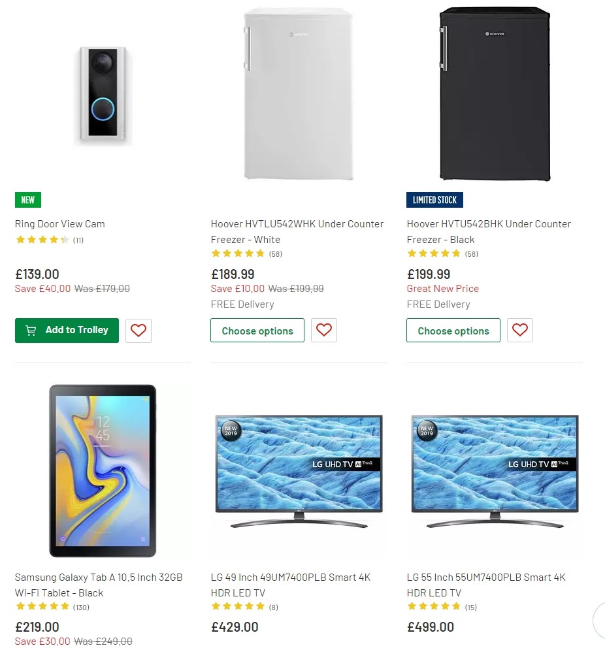Choose options for black Hoover HVTU542BHK freezer

[453, 331]
